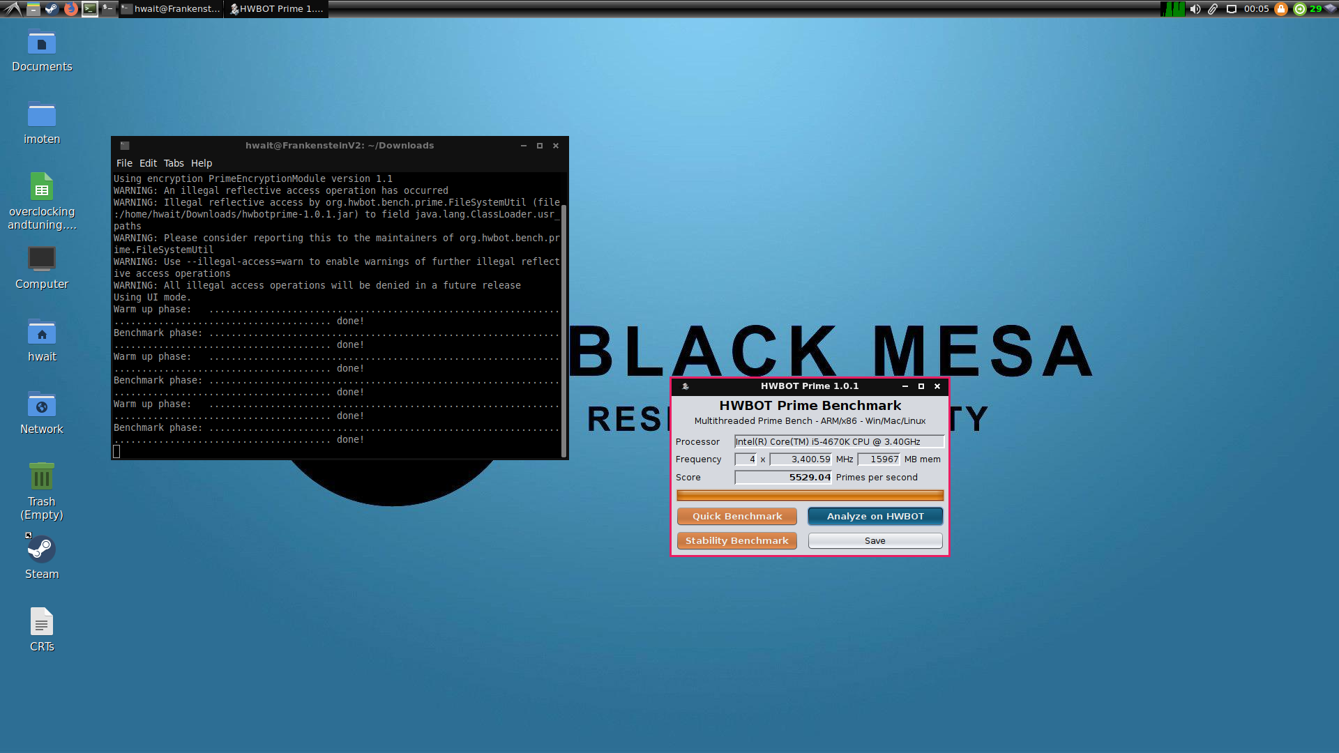Close the terminal window
Screen dimensions: 1339x753
click(556, 146)
